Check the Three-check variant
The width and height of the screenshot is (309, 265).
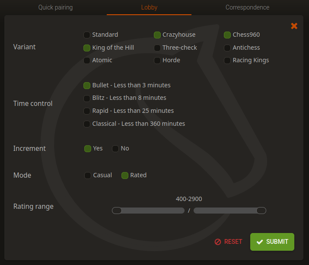[157, 48]
